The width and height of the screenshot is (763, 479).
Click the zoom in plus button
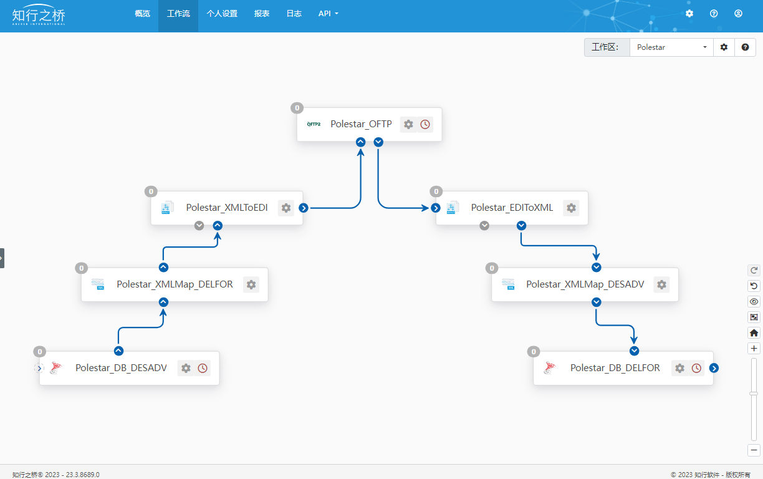(754, 349)
